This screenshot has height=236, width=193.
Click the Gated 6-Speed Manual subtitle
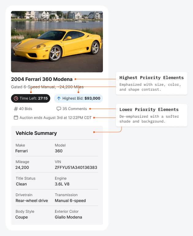click(47, 87)
